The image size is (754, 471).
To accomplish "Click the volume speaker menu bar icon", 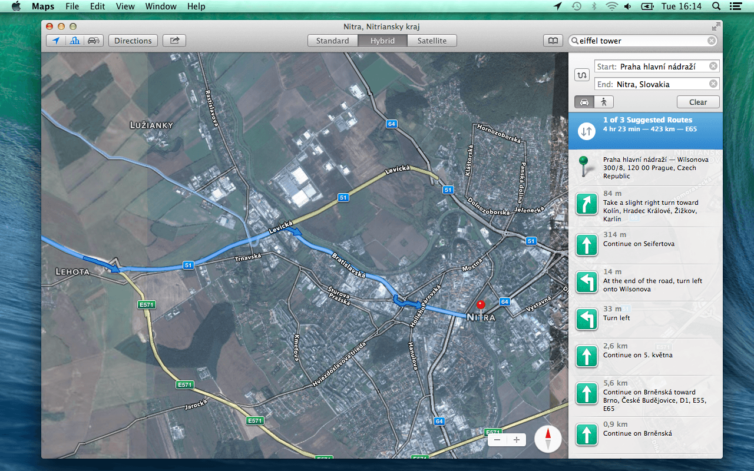I will (x=628, y=6).
